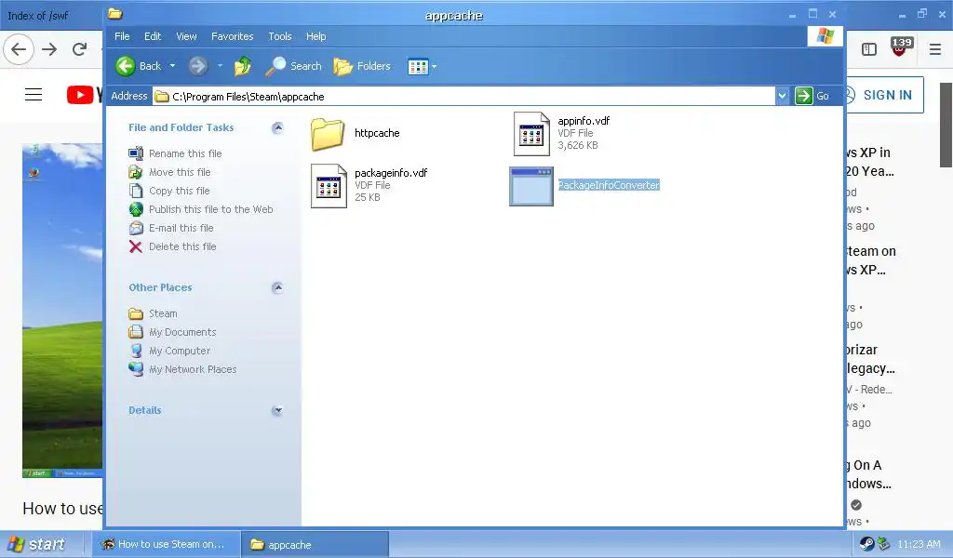The width and height of the screenshot is (953, 558).
Task: Click the Forward arrow in Explorer toolbar
Action: (198, 66)
